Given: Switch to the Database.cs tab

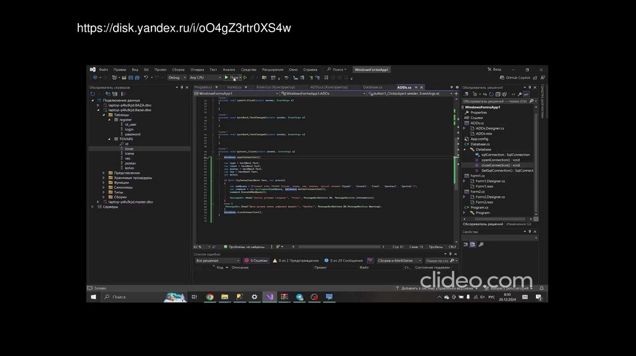Looking at the screenshot, I should click(x=373, y=87).
